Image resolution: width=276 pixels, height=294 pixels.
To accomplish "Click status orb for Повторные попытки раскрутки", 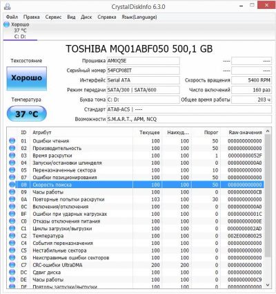I will tap(12, 199).
